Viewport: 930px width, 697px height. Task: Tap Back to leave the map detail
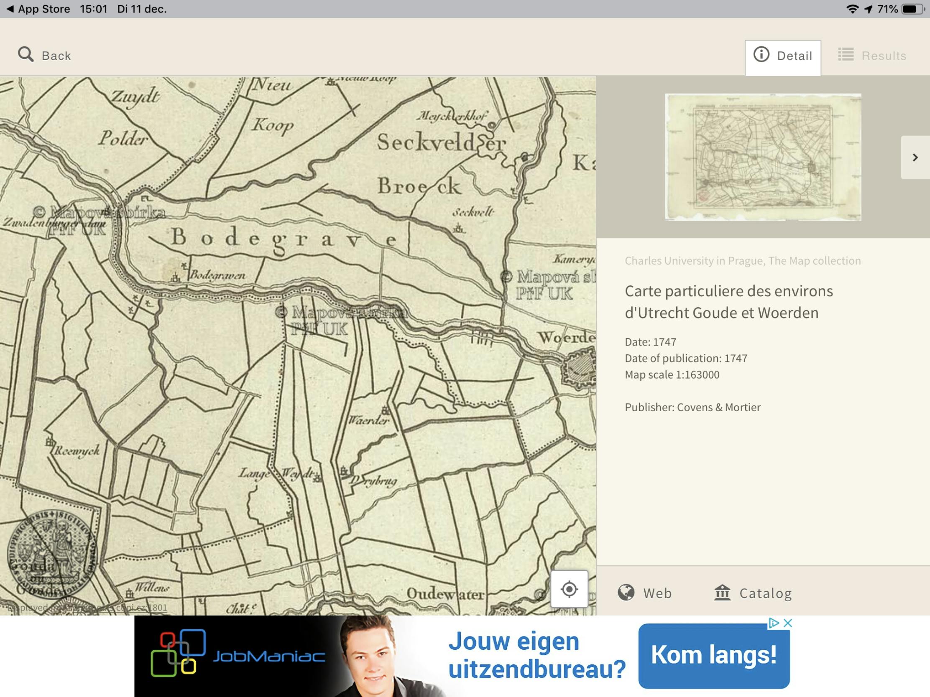pyautogui.click(x=56, y=55)
